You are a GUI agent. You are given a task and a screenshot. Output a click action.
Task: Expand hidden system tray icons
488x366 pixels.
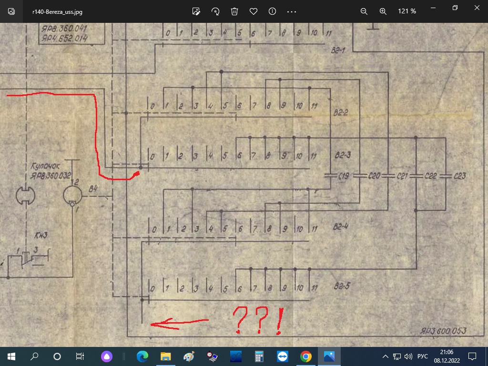386,356
